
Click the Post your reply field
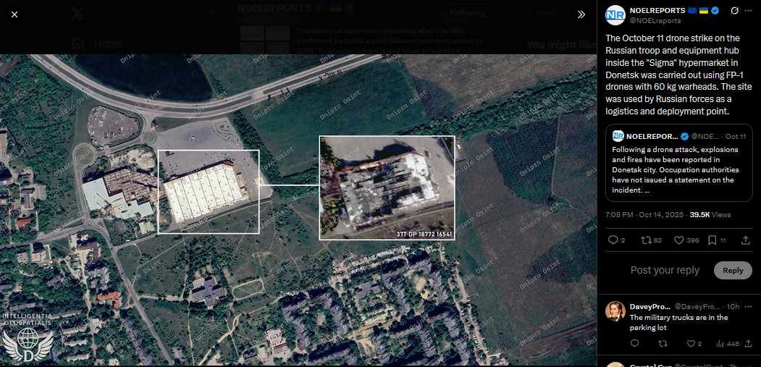665,271
